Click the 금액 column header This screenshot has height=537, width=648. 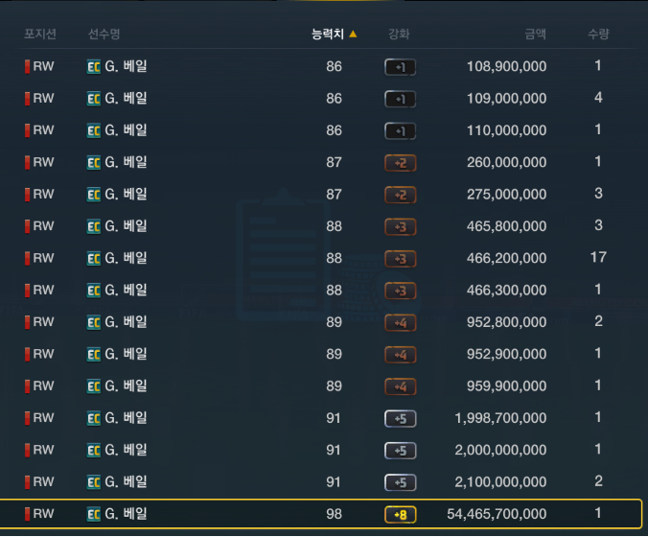pyautogui.click(x=535, y=34)
